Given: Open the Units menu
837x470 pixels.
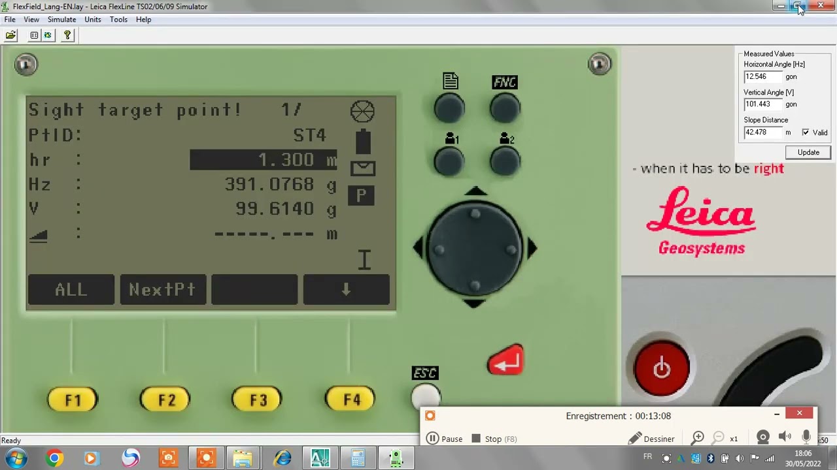Looking at the screenshot, I should (93, 20).
